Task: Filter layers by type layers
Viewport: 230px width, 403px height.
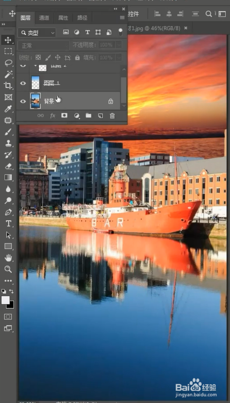Action: (87, 32)
